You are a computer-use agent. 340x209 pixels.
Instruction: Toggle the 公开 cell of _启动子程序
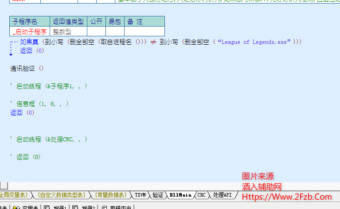[97, 31]
